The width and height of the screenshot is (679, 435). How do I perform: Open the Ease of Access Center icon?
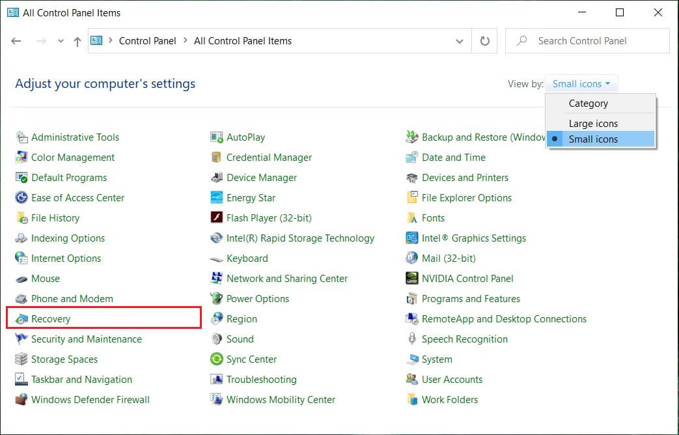click(x=21, y=198)
